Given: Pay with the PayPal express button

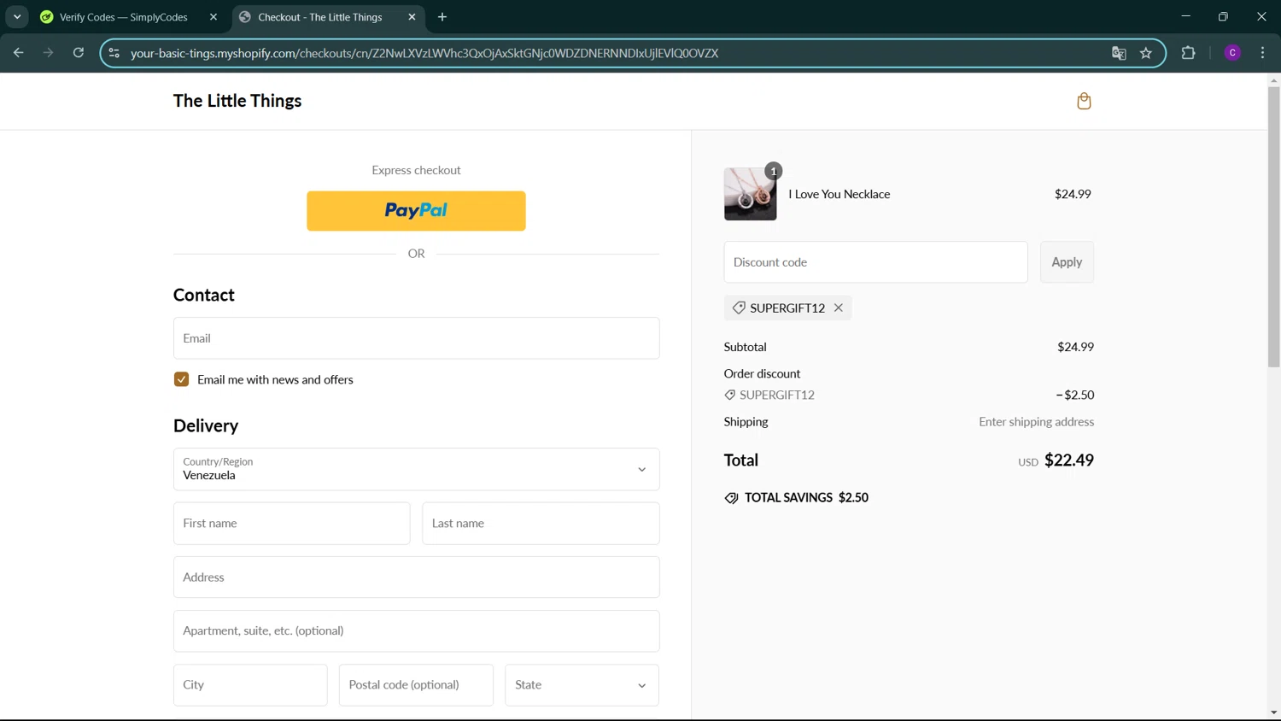Looking at the screenshot, I should click(417, 211).
